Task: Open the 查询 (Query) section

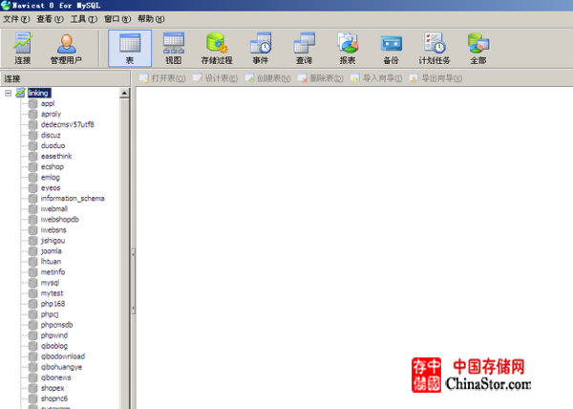Action: pos(304,49)
